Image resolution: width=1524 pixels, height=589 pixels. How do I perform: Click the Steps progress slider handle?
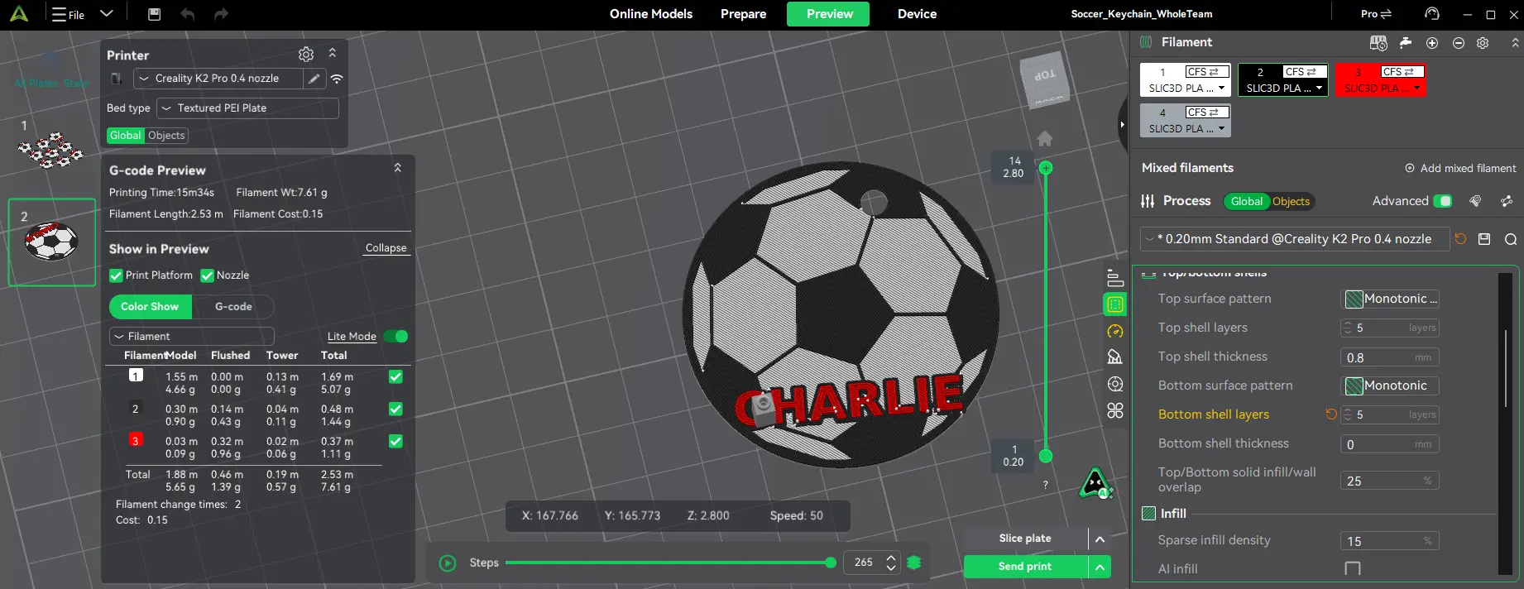pyautogui.click(x=831, y=563)
